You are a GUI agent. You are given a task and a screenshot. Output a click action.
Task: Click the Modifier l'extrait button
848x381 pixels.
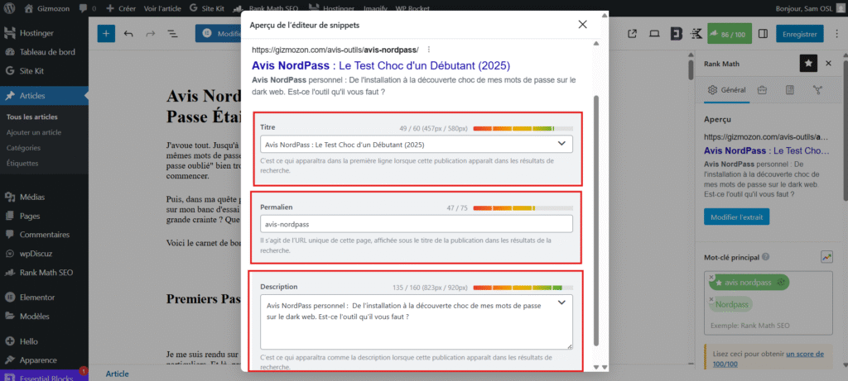pos(736,217)
